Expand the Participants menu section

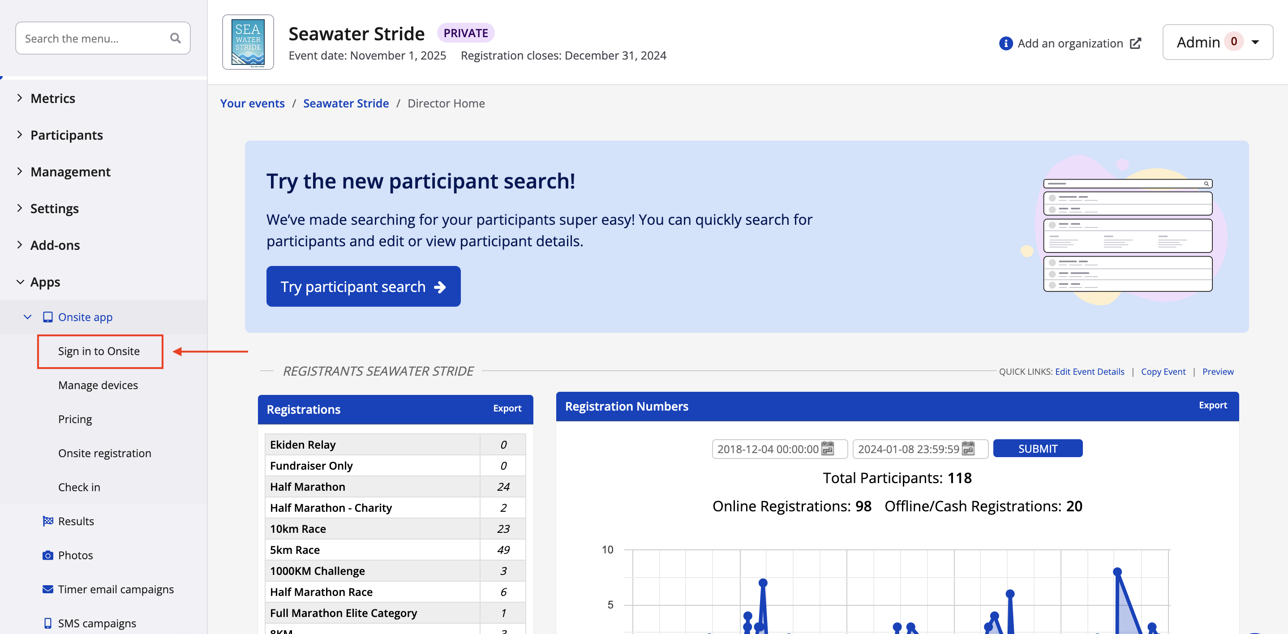click(66, 135)
